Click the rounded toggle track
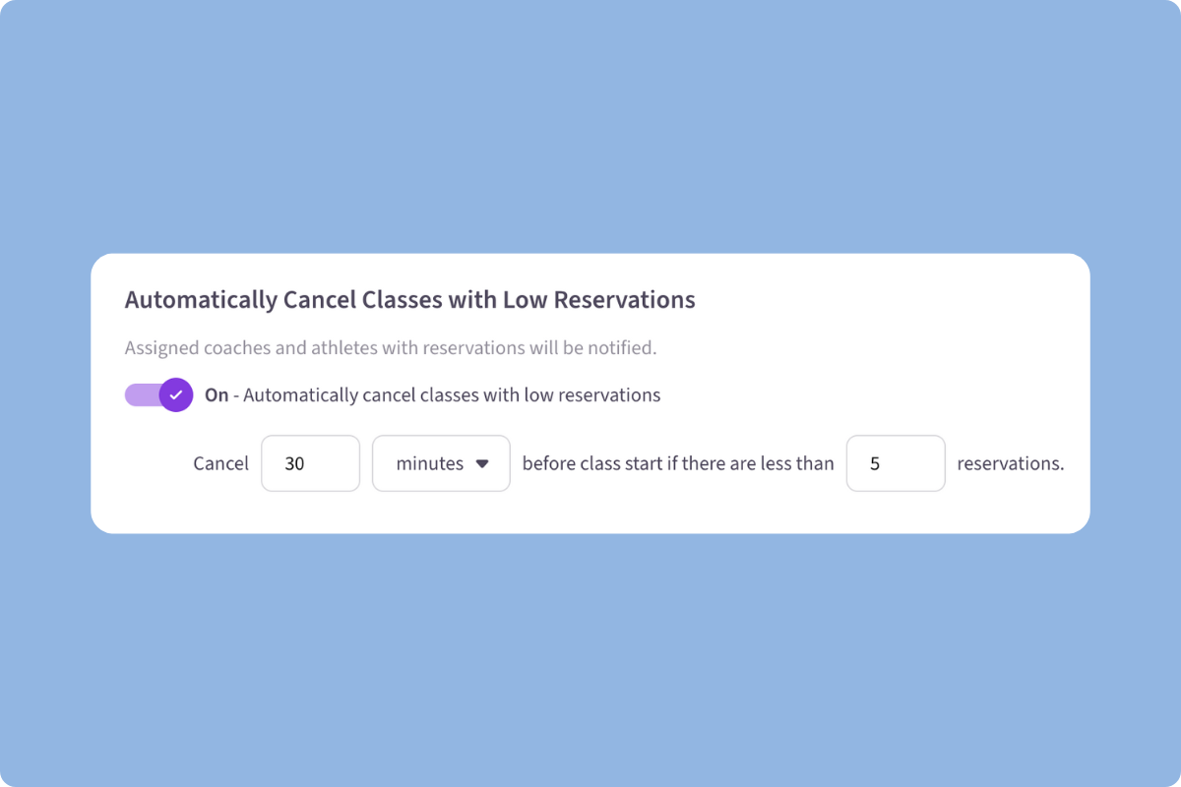Image resolution: width=1181 pixels, height=787 pixels. 143,394
